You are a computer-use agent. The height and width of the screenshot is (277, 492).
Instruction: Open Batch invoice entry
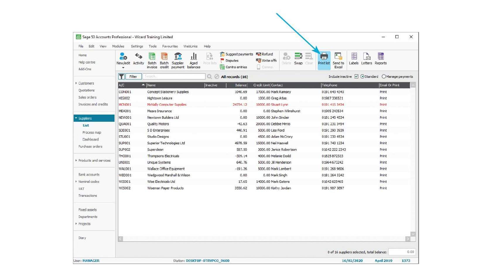click(x=152, y=61)
